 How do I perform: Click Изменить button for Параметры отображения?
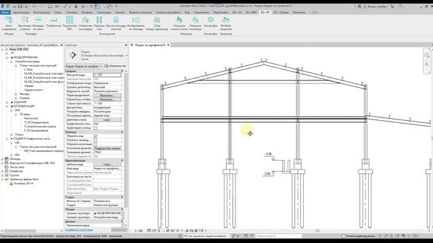tap(107, 99)
